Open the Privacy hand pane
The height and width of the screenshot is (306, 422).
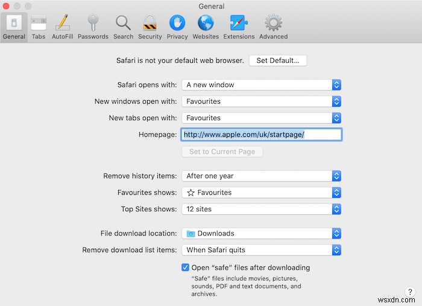pos(177,27)
